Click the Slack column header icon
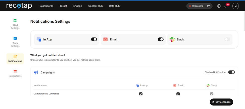The width and height of the screenshot is (245, 109). pos(208,85)
